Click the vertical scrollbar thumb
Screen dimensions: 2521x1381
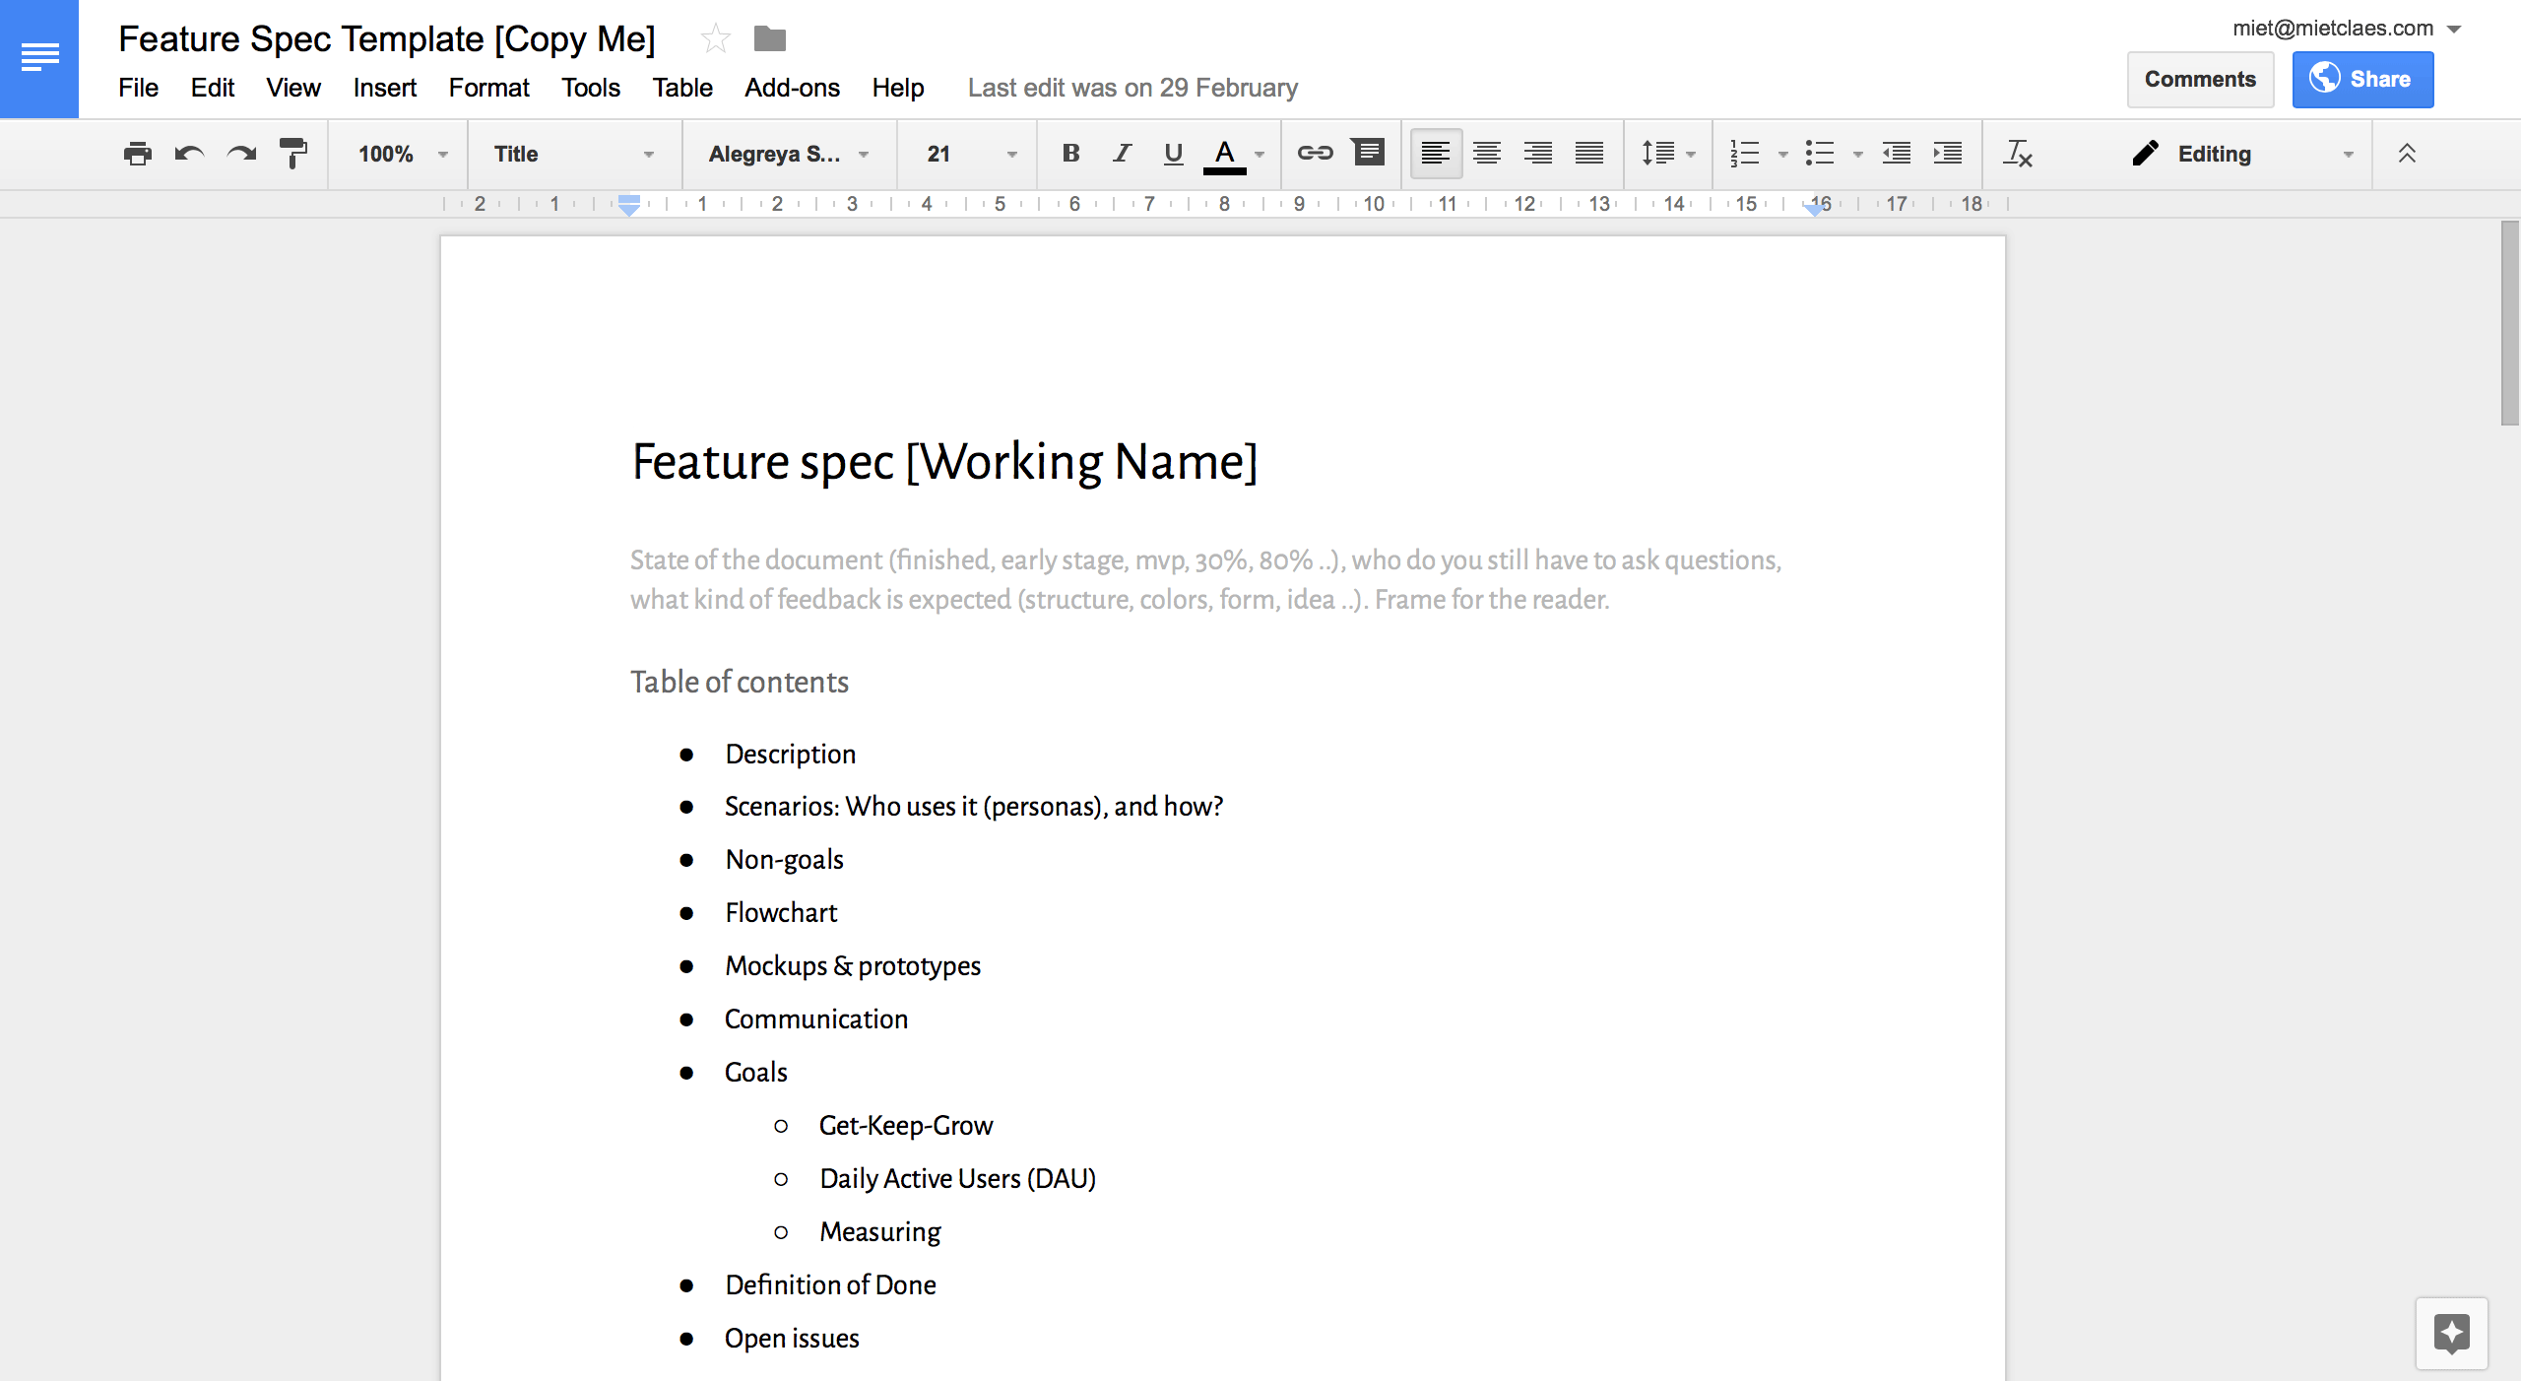(2510, 323)
